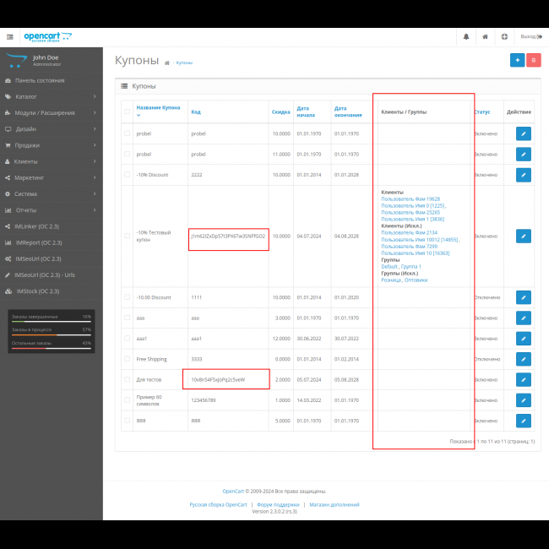Click the blue add coupon plus button
Image resolution: width=549 pixels, height=549 pixels.
[x=517, y=60]
